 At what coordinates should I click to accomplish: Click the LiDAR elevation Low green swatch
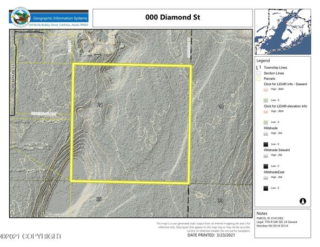click(x=266, y=122)
